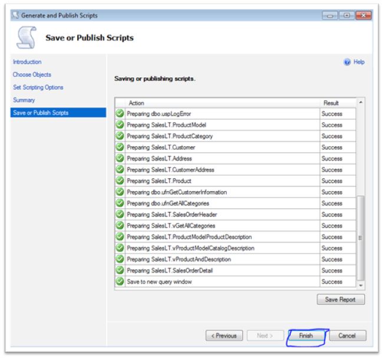The width and height of the screenshot is (383, 358).
Task: Close the Generate and Publish Scripts window
Action: point(363,15)
